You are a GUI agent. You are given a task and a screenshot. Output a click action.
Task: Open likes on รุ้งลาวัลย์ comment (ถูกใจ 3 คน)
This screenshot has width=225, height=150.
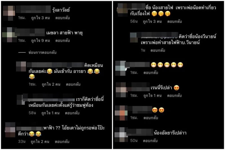pos(40,18)
